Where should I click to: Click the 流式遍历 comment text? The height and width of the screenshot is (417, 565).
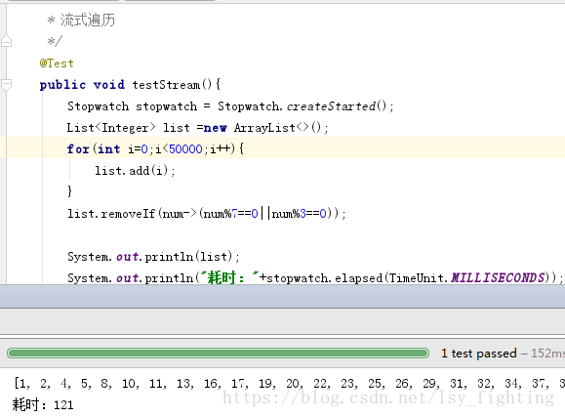point(87,21)
